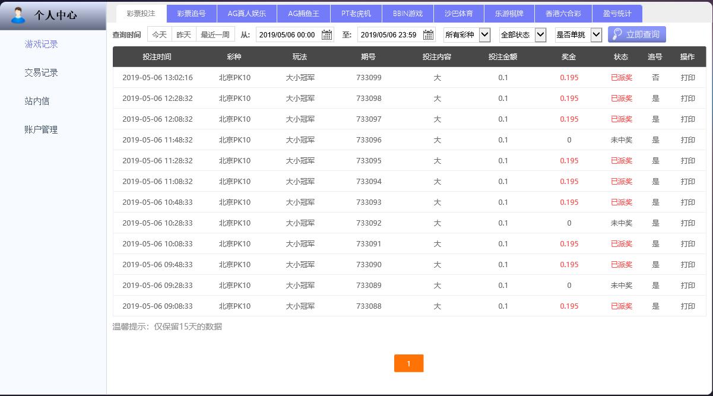Choose the 最近一周 time filter

click(215, 35)
